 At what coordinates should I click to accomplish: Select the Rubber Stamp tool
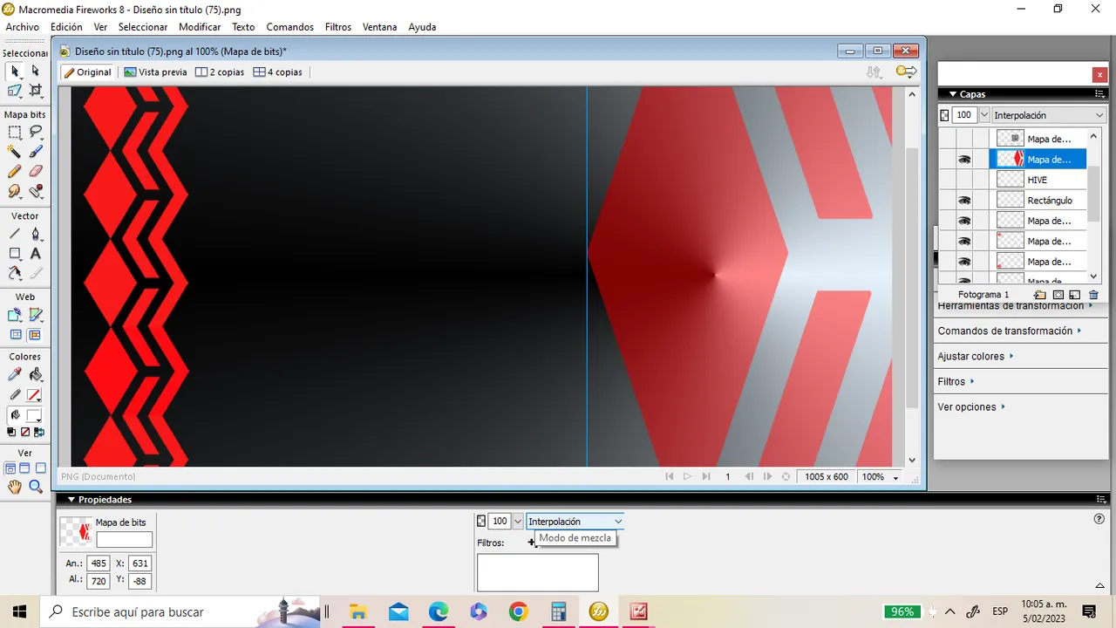(x=36, y=190)
